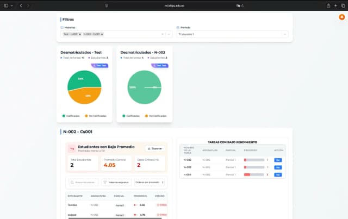Screen dimensions: 348x219
Task: Click the Materias book icon
Action: coord(62,28)
